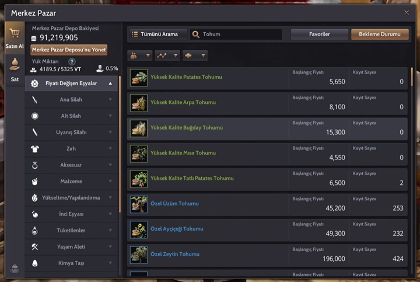Viewport: 420px width, 282px height.
Task: Open the price trend graph filter dropdown
Action: (167, 55)
